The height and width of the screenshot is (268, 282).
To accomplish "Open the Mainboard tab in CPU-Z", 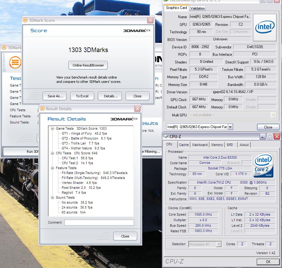I will pos(200,145).
